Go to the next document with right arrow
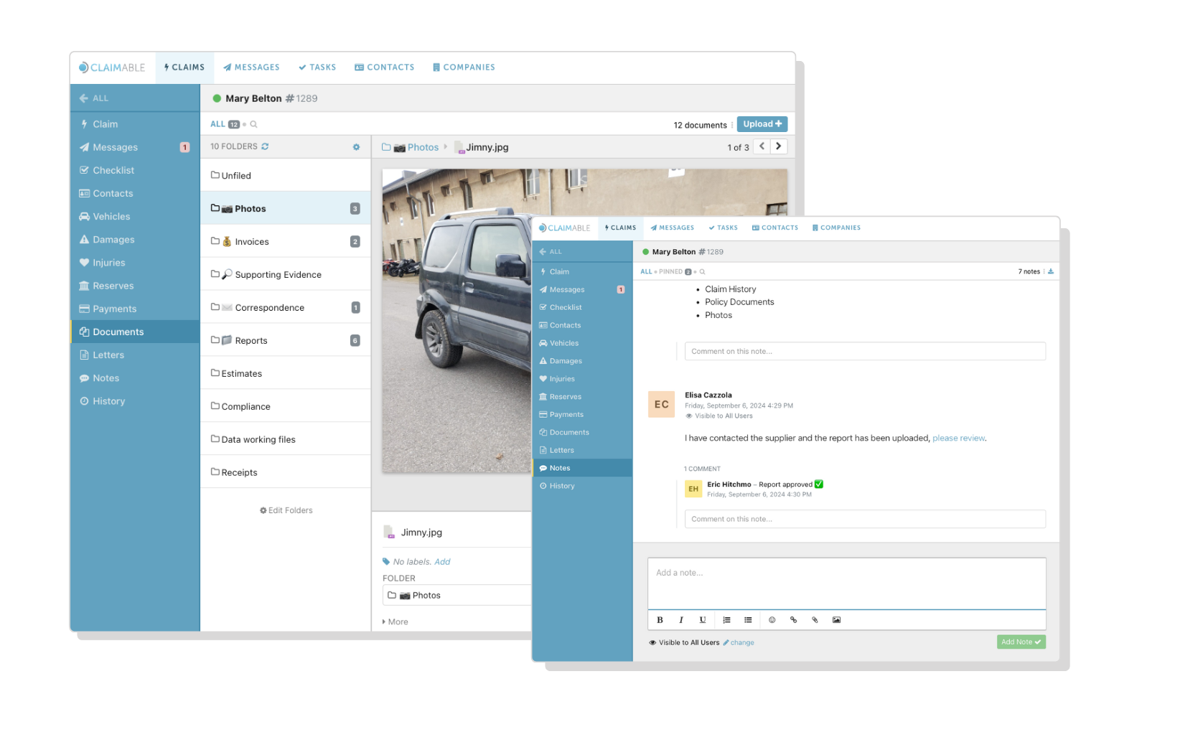The height and width of the screenshot is (740, 1198). (779, 146)
